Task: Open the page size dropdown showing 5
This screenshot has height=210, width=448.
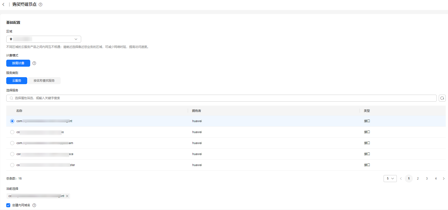Action: tap(390, 179)
